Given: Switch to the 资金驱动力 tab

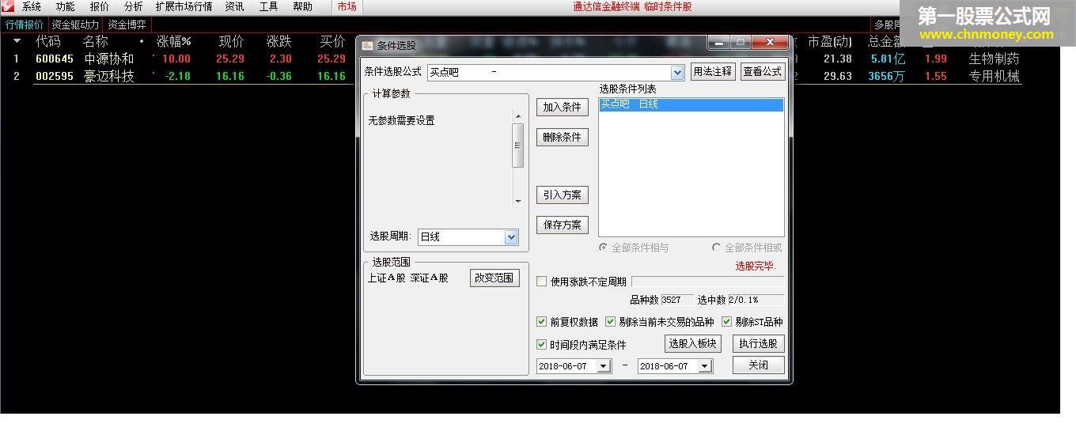Looking at the screenshot, I should 76,25.
